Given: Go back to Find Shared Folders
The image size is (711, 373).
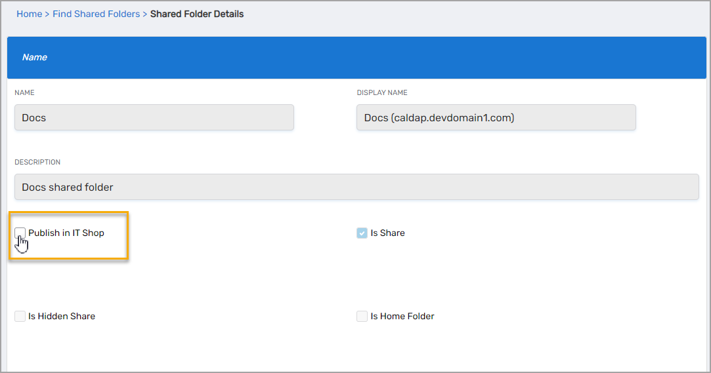Looking at the screenshot, I should [96, 14].
